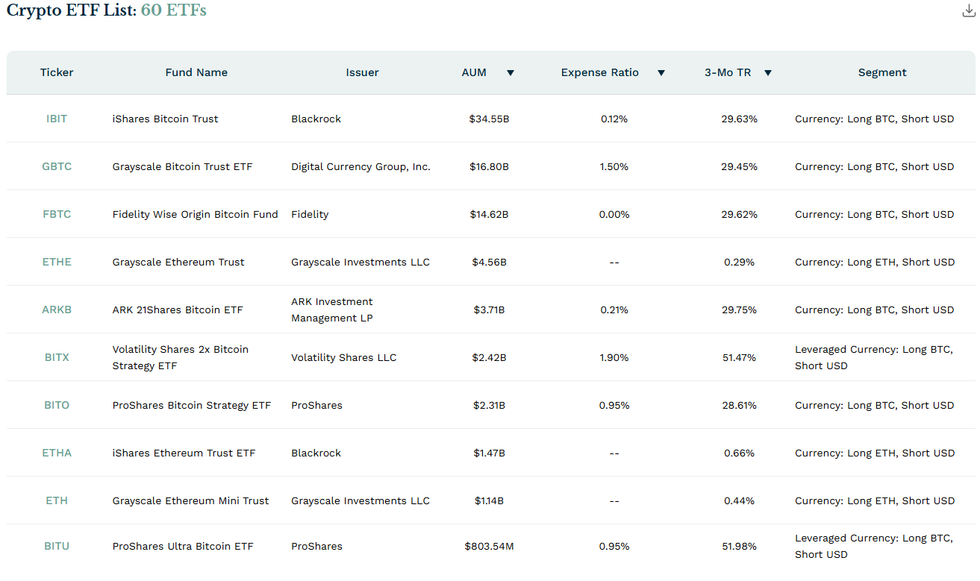Sort by Expense Ratio using the arrow

(x=661, y=73)
